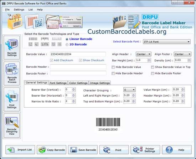Click Import List green arrow icon

[x=11, y=150]
